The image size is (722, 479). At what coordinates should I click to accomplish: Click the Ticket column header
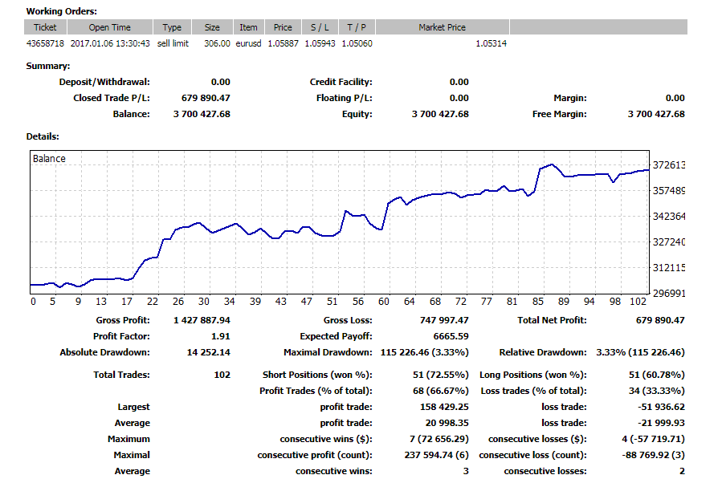tap(45, 27)
